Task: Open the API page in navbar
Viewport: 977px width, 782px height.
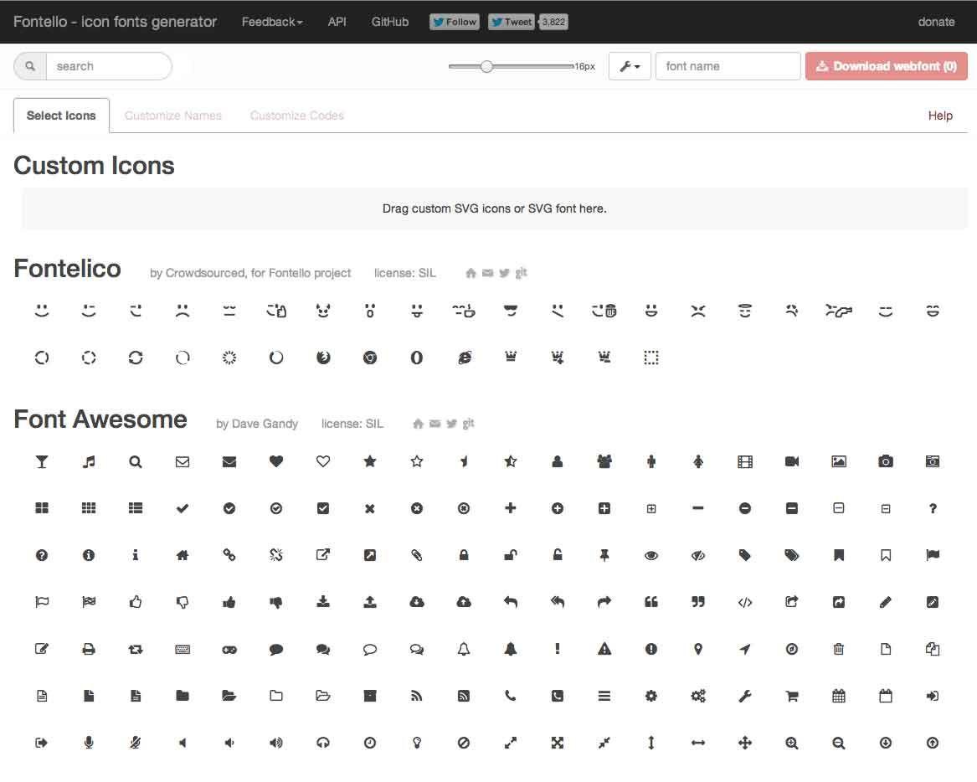Action: click(337, 22)
